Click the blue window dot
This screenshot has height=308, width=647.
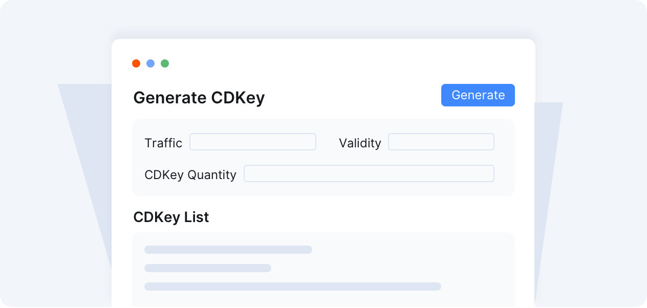point(150,63)
